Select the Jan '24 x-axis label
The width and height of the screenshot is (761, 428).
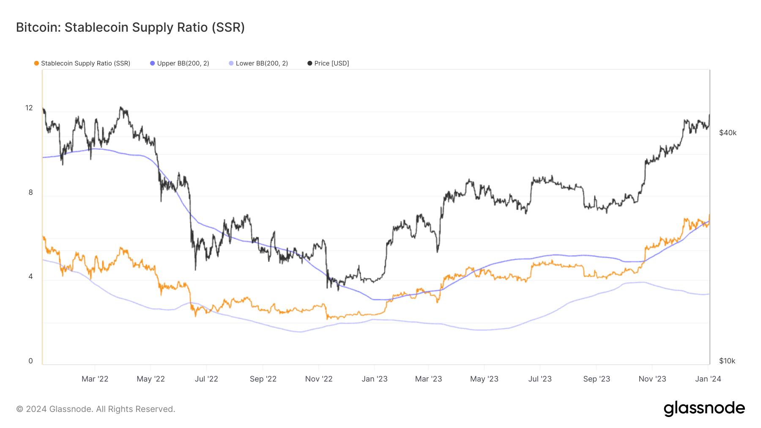[x=708, y=379]
